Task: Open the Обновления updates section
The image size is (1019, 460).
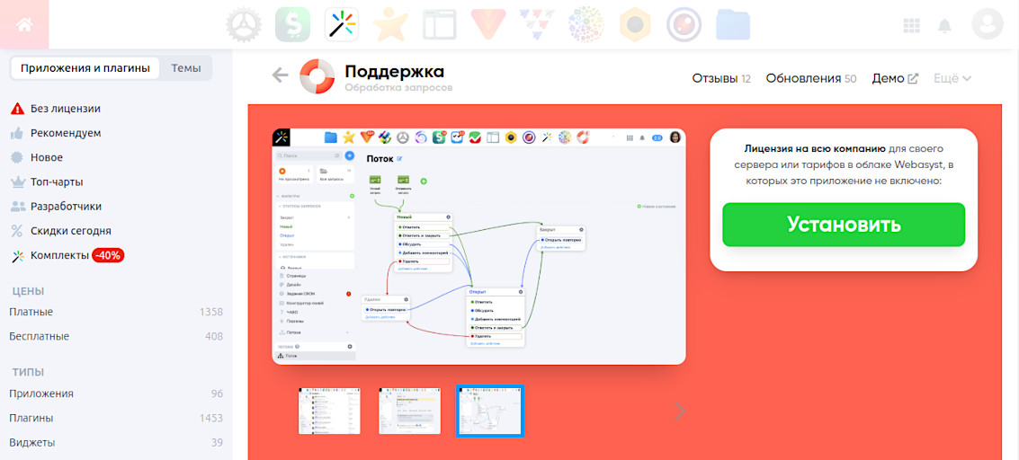Action: point(810,78)
